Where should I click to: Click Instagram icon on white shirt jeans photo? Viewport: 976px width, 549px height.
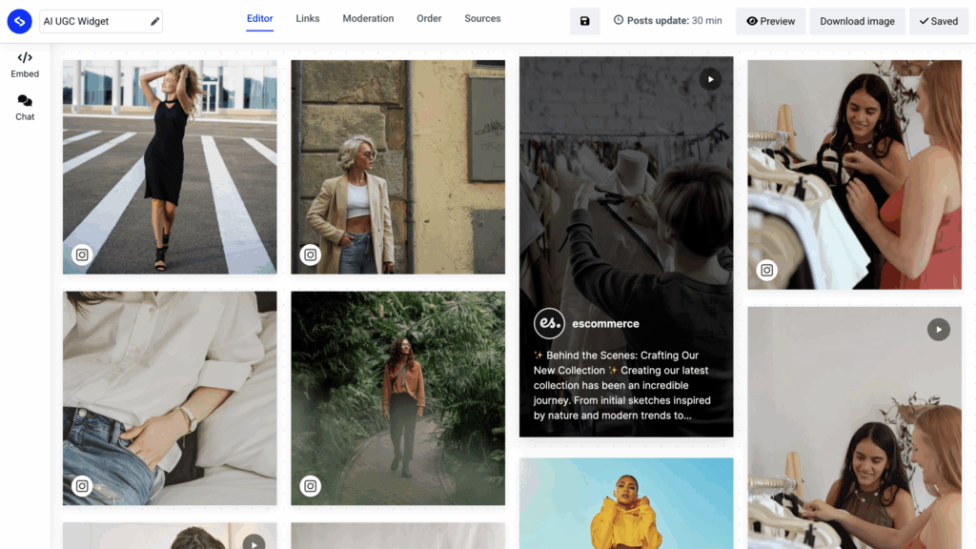click(x=82, y=486)
